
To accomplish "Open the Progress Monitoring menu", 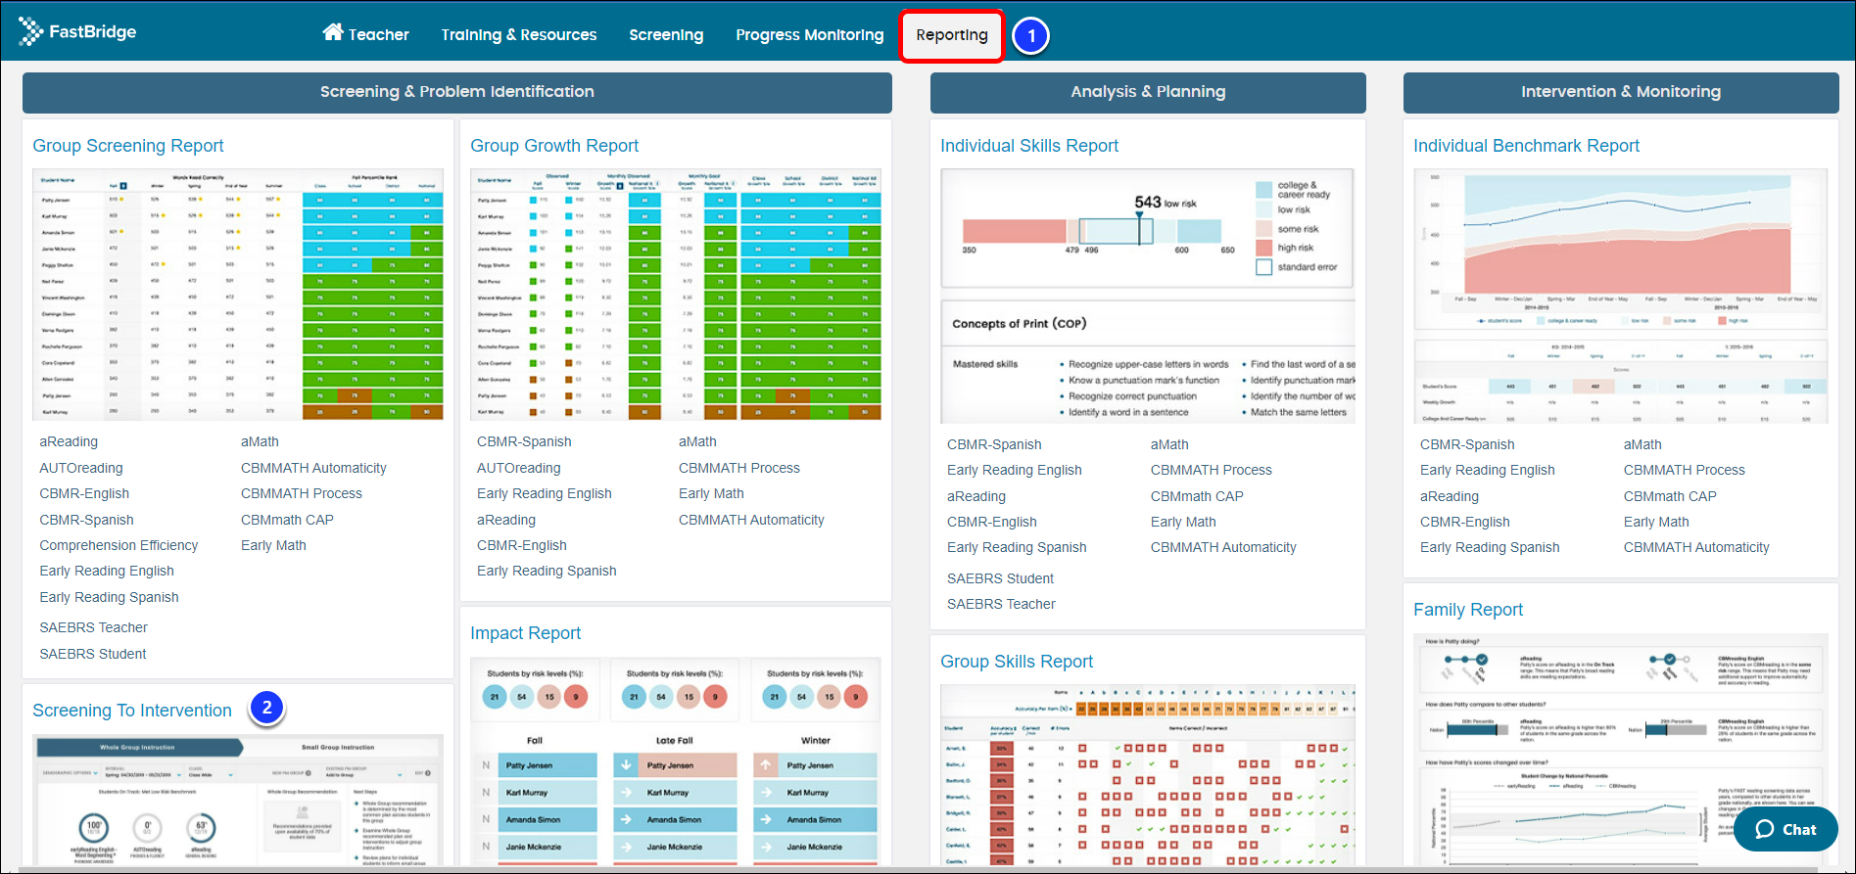I will [809, 35].
